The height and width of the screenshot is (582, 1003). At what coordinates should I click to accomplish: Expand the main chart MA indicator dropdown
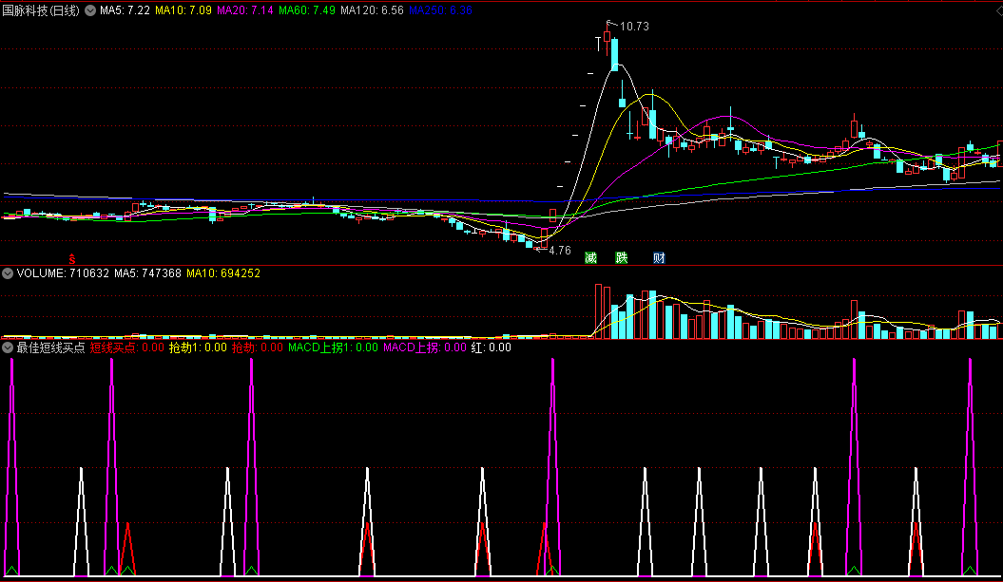[x=90, y=10]
